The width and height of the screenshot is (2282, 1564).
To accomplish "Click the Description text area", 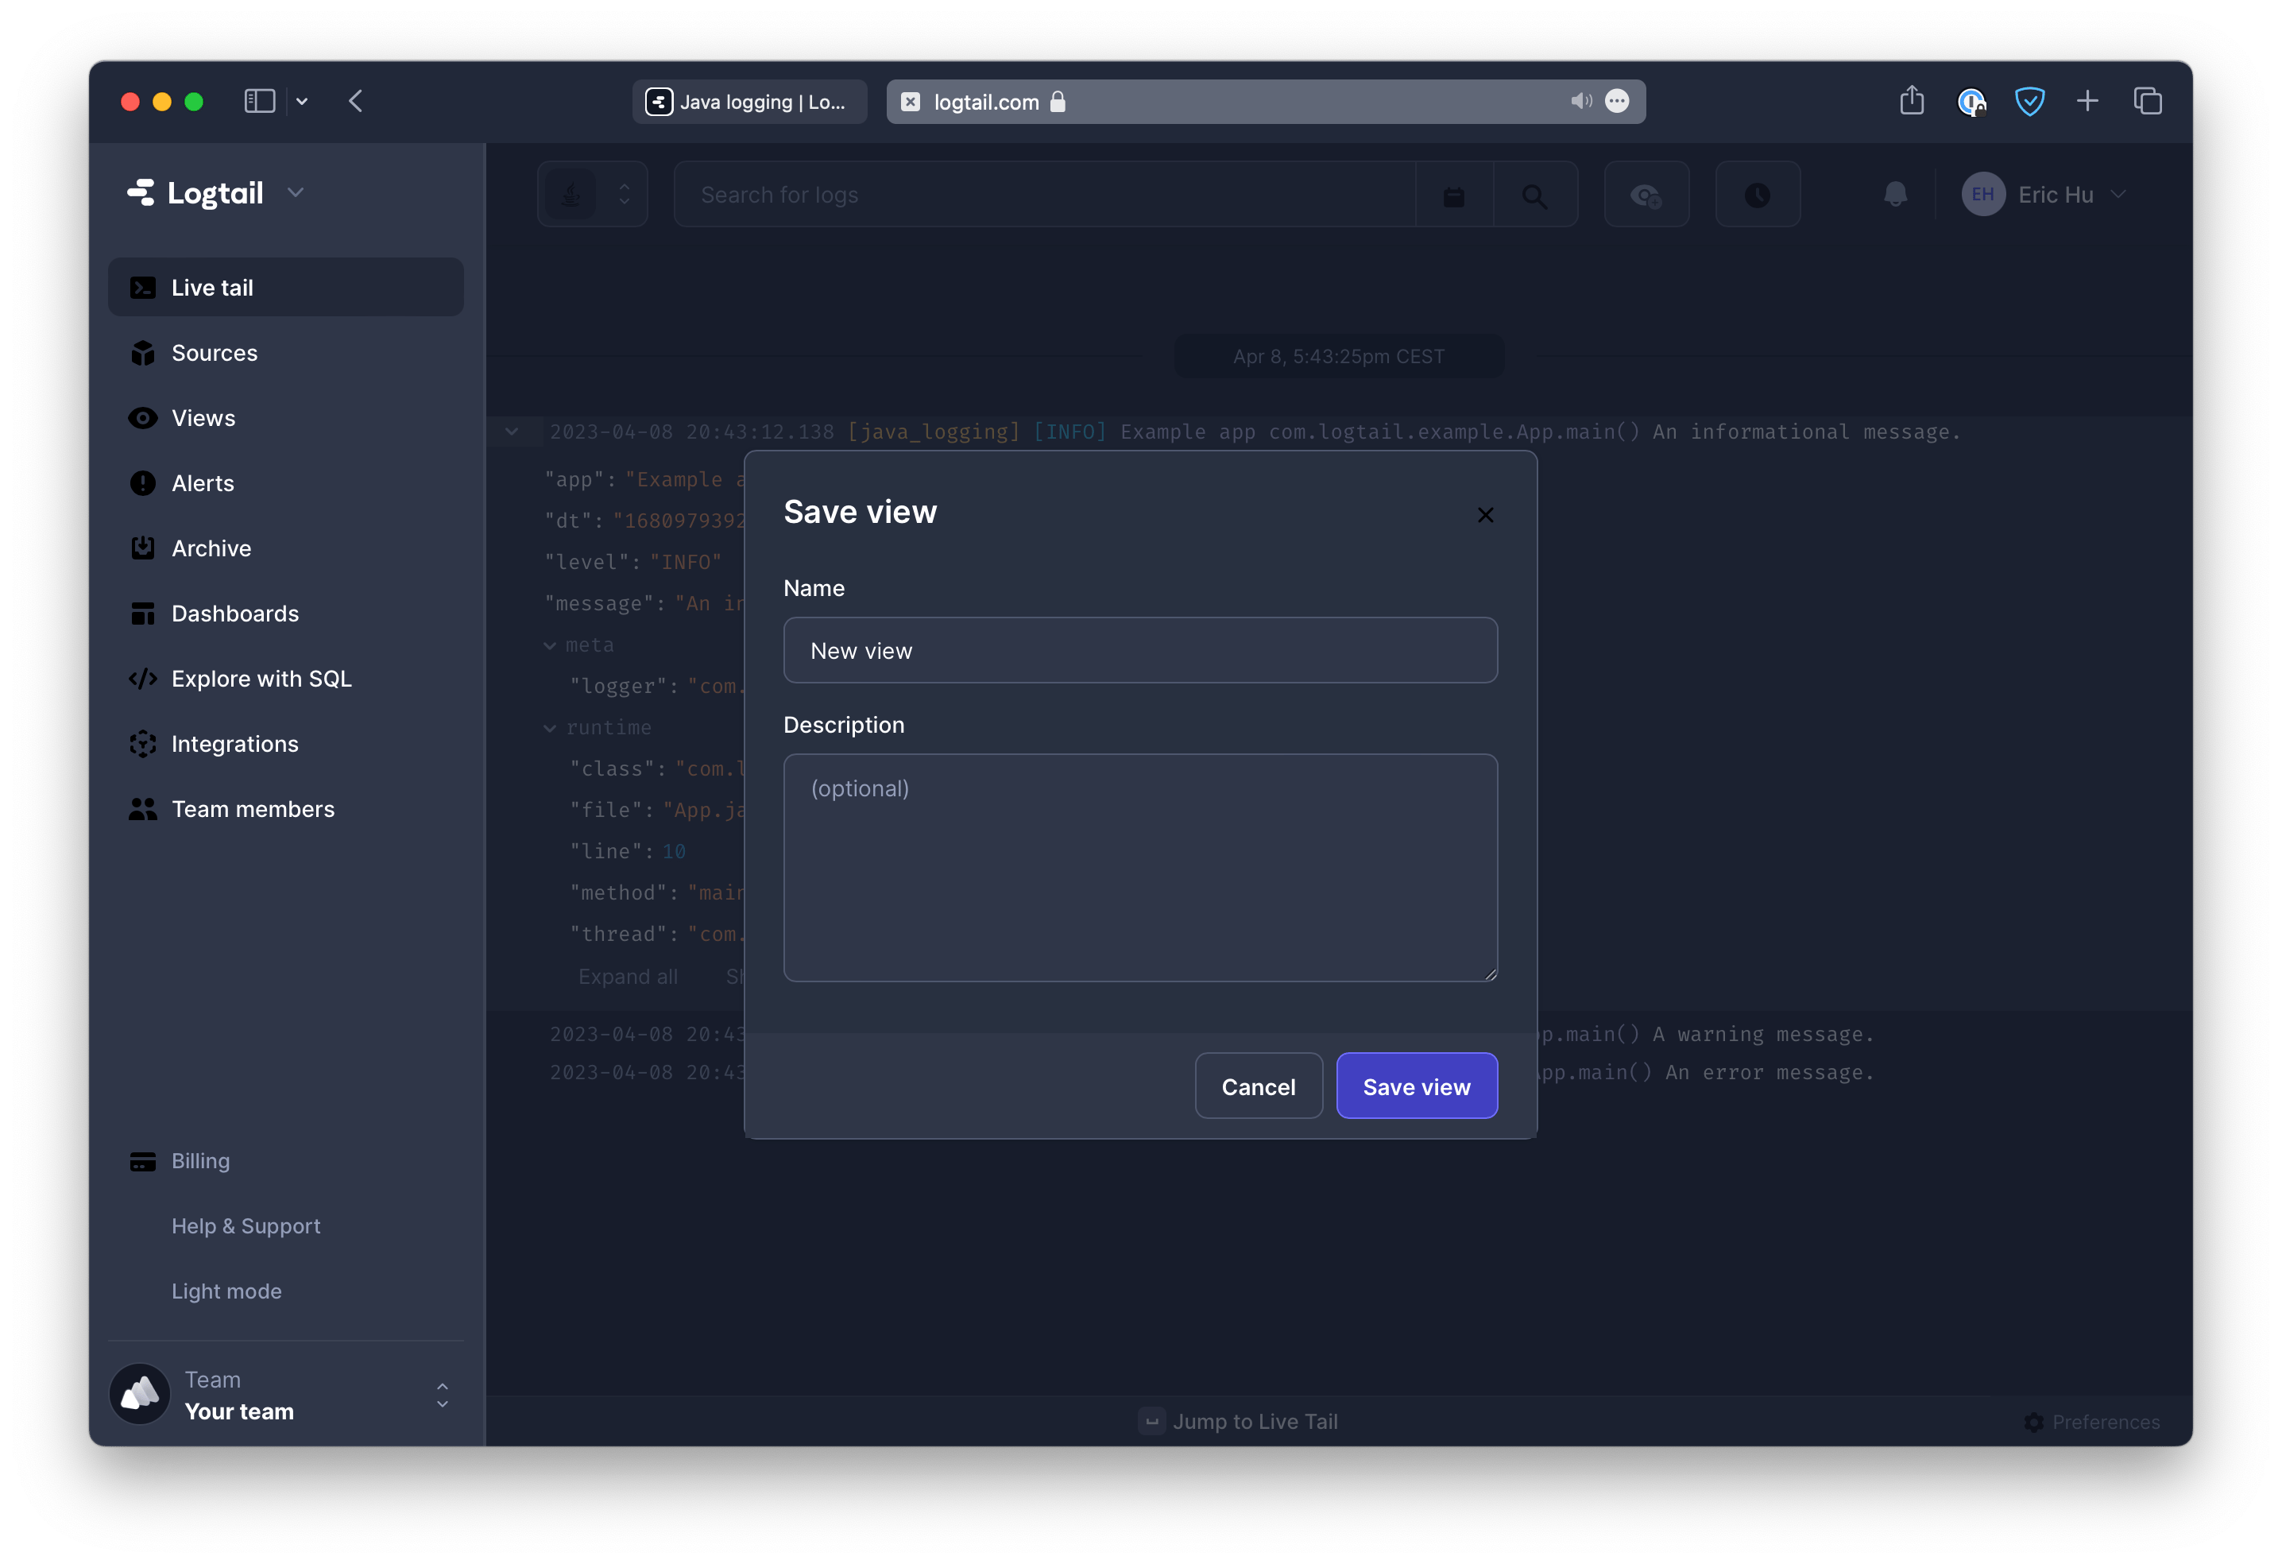I will pyautogui.click(x=1140, y=866).
